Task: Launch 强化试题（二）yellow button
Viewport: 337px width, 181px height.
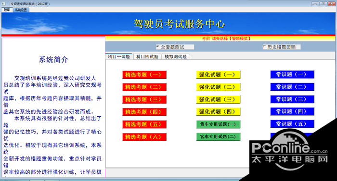Action: [218, 87]
